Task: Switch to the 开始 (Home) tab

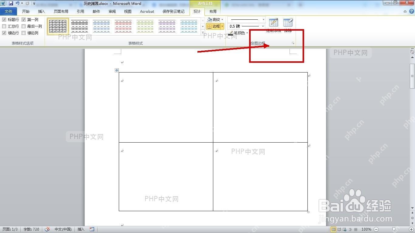Action: pyautogui.click(x=26, y=12)
